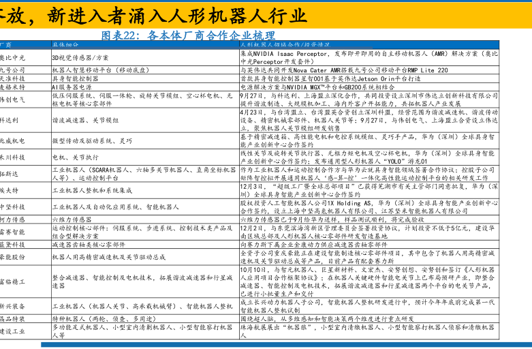
Task: Select the heading '新进入者涌入人形机器人行业'
Action: (x=177, y=16)
